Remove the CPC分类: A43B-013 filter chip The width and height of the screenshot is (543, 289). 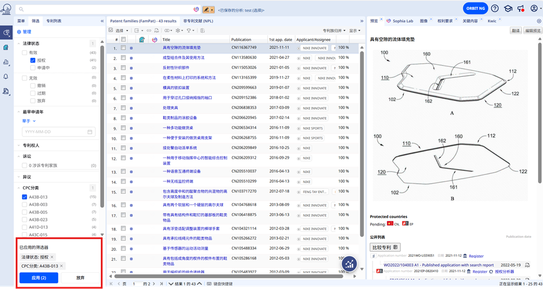62,266
